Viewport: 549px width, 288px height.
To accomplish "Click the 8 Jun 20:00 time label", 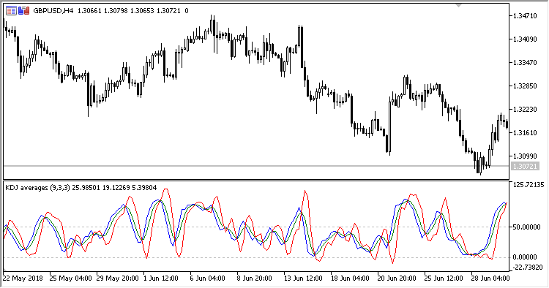I will pos(254,278).
